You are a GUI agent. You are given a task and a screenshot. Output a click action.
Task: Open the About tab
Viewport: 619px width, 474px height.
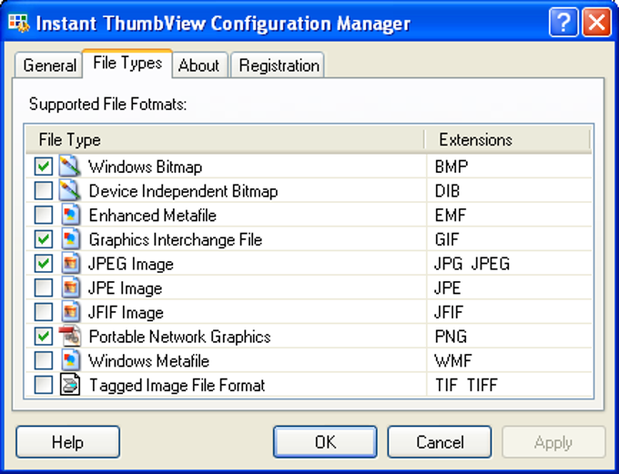(x=198, y=66)
